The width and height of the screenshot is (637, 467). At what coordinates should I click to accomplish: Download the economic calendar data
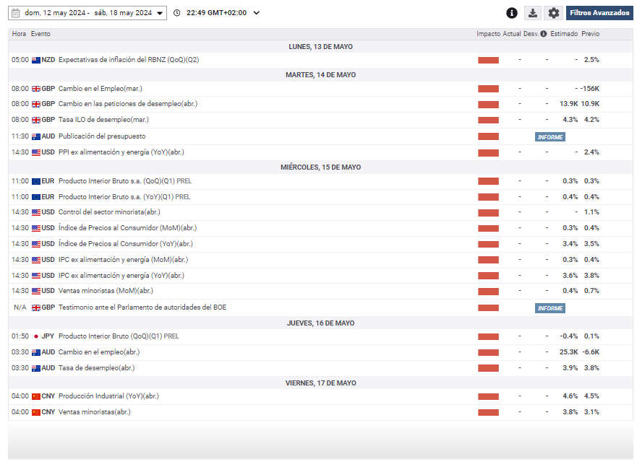(533, 13)
